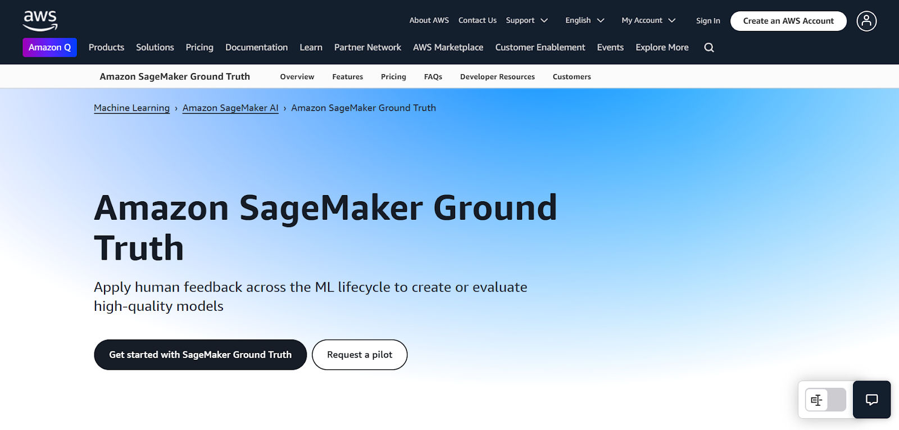Open the site search magnifier icon
Viewport: 899px width, 430px height.
(709, 48)
